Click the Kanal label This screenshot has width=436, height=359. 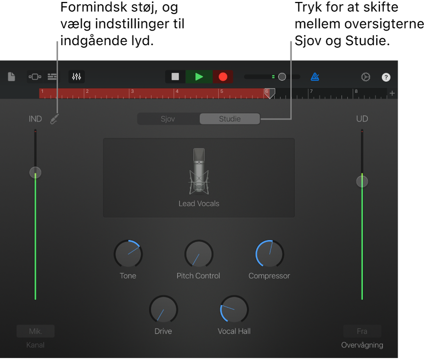coord(36,345)
